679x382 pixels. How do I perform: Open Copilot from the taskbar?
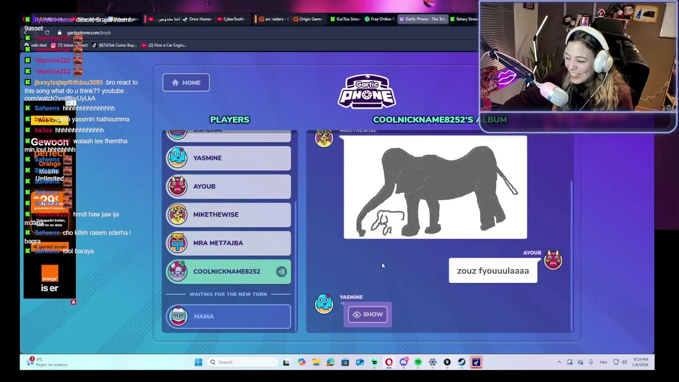coord(301,362)
